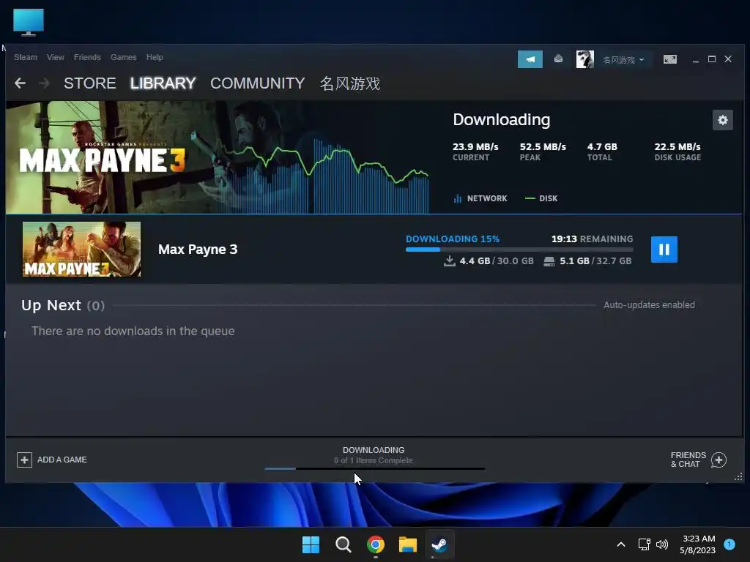This screenshot has width=750, height=562.
Task: Open Windows Search in taskbar
Action: 343,544
